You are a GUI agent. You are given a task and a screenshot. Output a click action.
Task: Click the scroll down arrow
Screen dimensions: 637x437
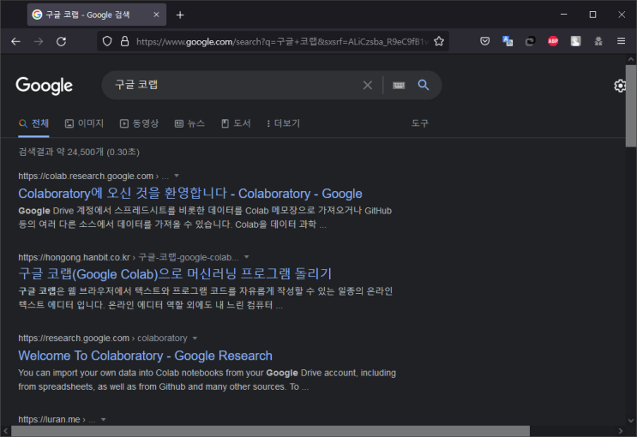630,421
